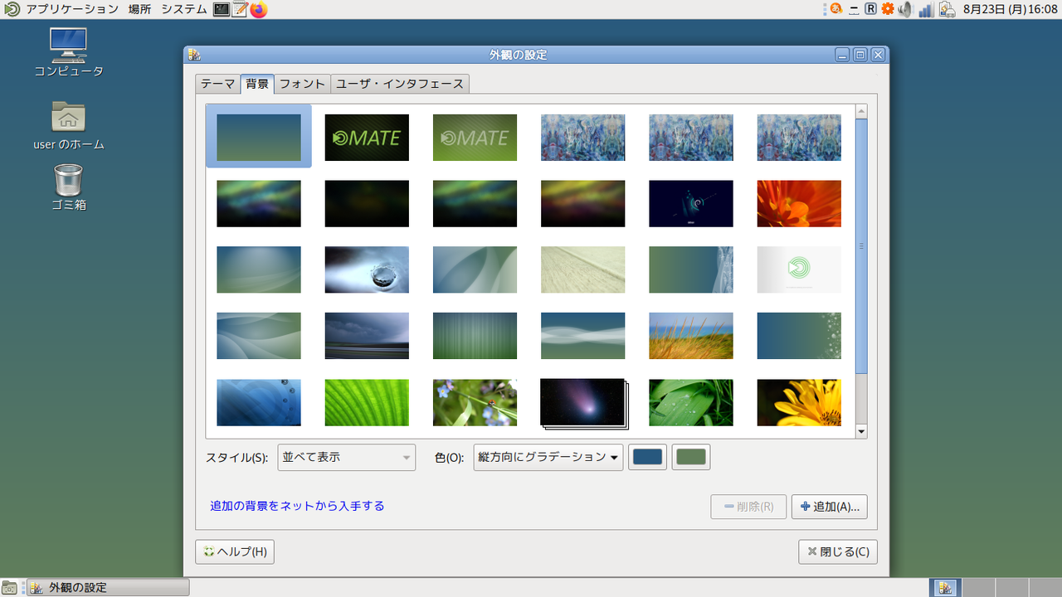1062x597 pixels.
Task: Select the no-wallpaper gradient thumbnail
Action: pos(259,137)
